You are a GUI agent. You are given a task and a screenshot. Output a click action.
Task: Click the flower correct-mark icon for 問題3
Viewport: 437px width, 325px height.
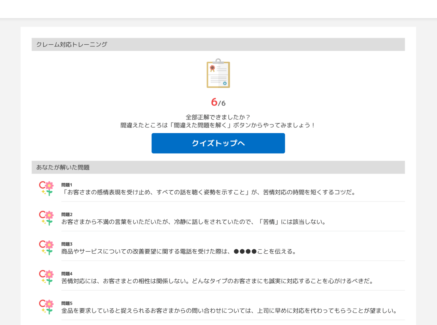click(x=46, y=248)
